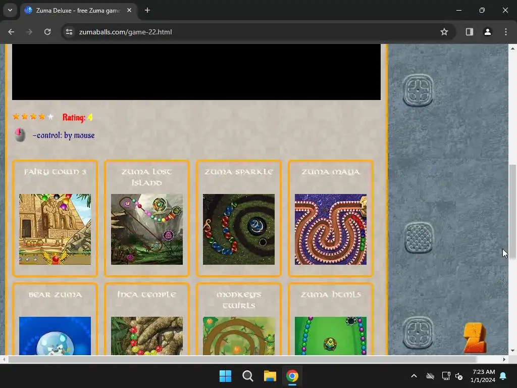
Task: Open Zuma Sparkle thumbnail image
Action: click(239, 229)
